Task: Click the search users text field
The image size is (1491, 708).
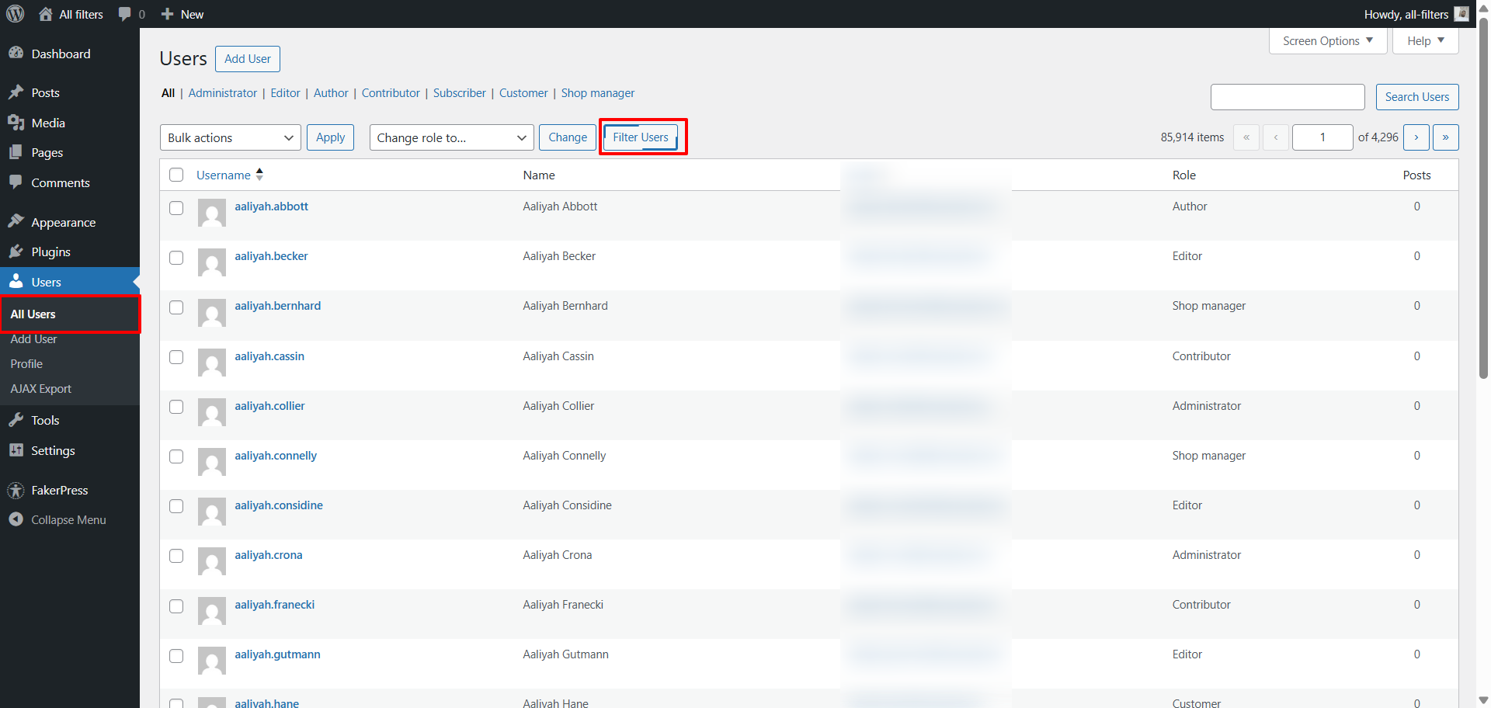Action: point(1287,97)
